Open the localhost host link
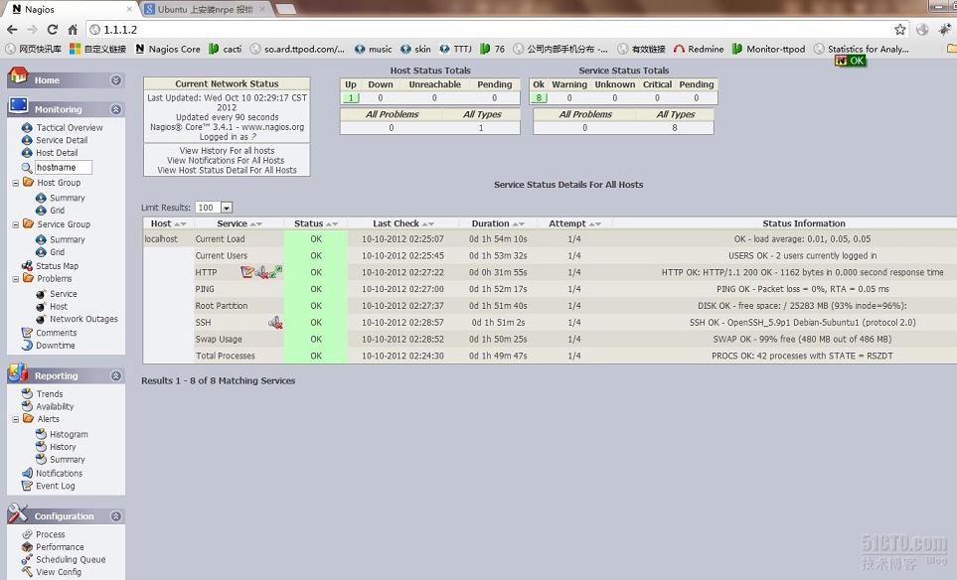This screenshot has height=580, width=957. click(161, 239)
